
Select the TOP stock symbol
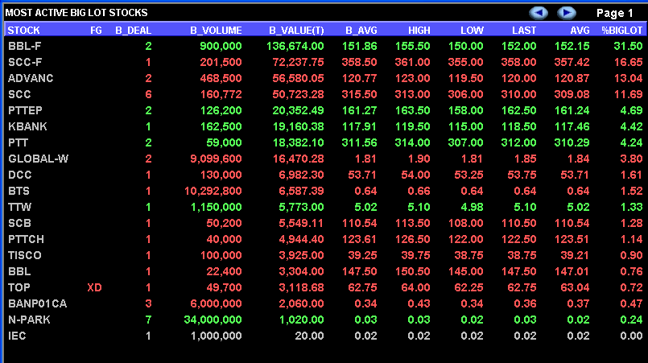(19, 288)
